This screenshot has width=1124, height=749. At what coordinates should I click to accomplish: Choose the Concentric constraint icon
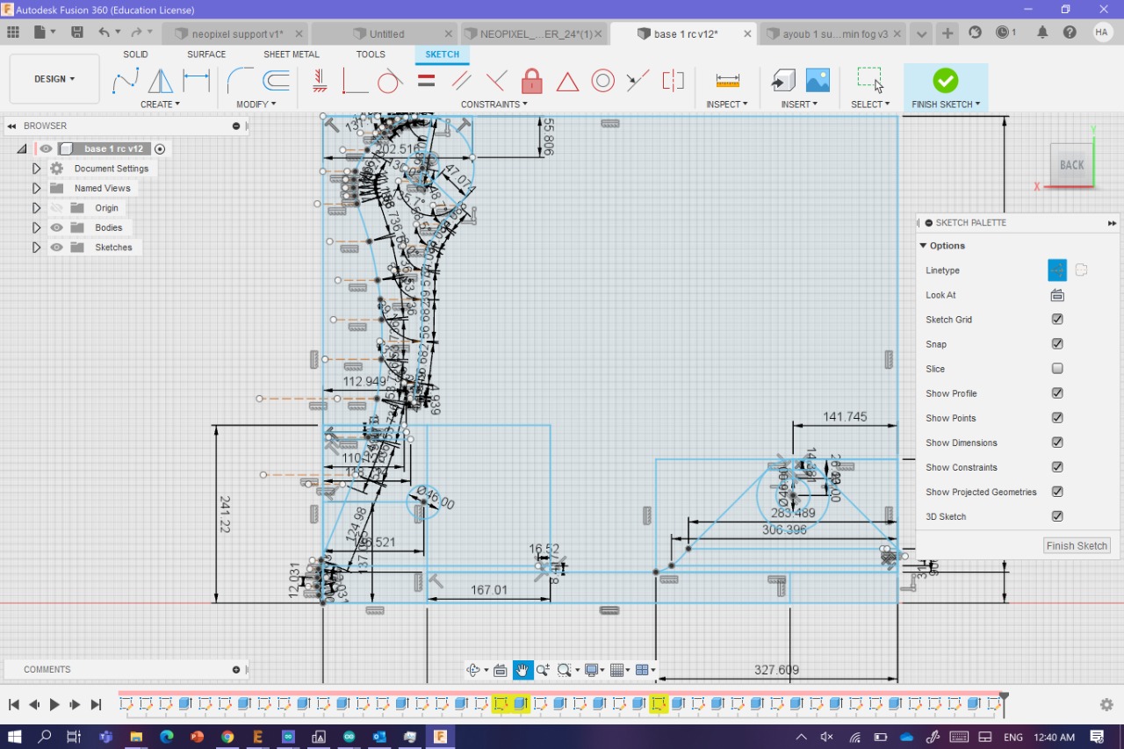(x=602, y=82)
